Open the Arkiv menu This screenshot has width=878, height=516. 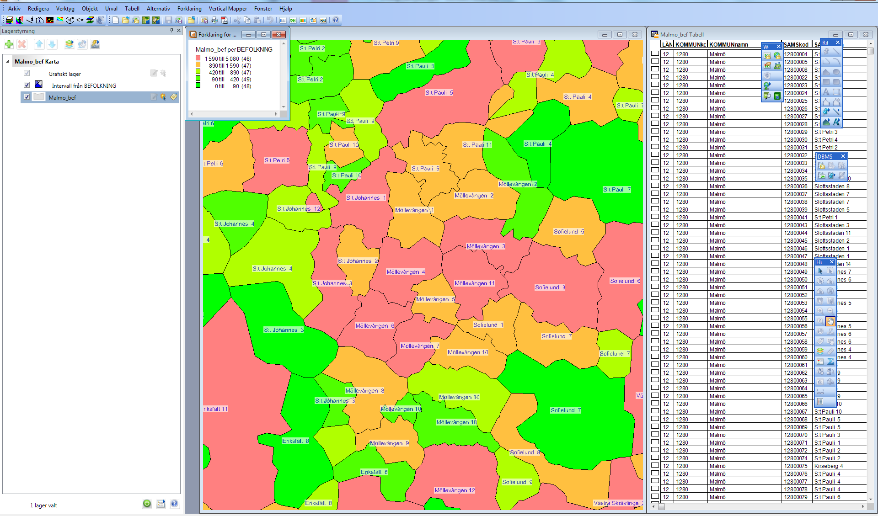14,8
